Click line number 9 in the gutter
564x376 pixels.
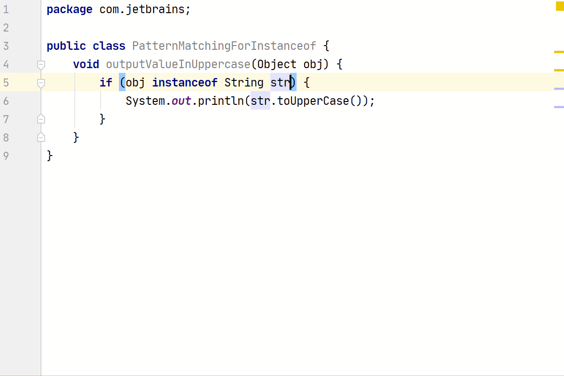(x=6, y=156)
